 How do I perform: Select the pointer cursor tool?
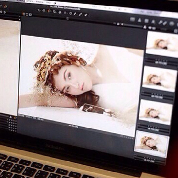point(39,10)
